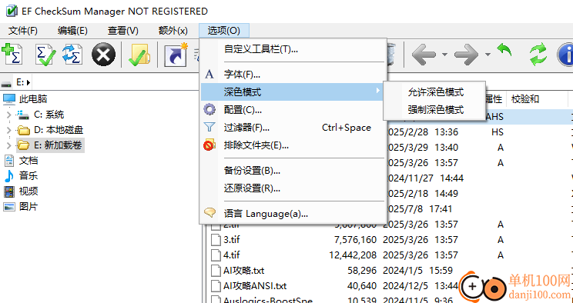
Task: Select C: 系统 in the tree
Action: pos(49,115)
